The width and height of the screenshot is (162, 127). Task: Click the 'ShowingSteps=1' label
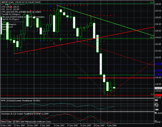(x=9, y=24)
